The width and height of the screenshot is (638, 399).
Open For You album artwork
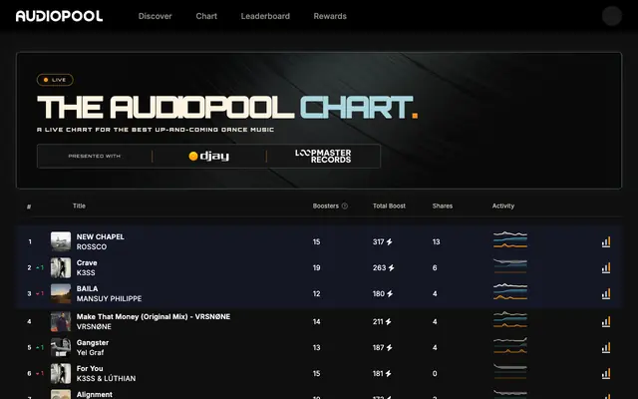[61, 373]
